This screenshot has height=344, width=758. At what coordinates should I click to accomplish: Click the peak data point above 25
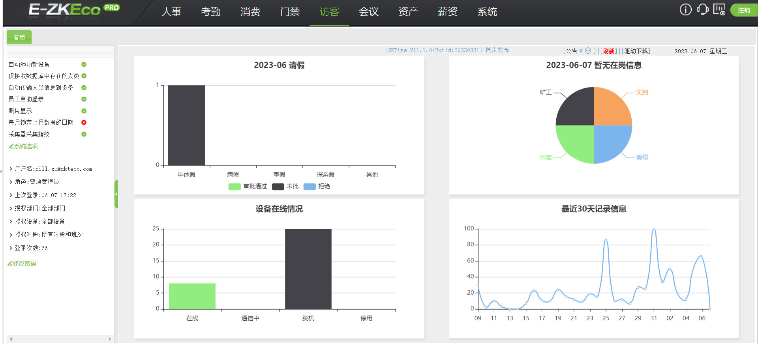click(x=606, y=240)
